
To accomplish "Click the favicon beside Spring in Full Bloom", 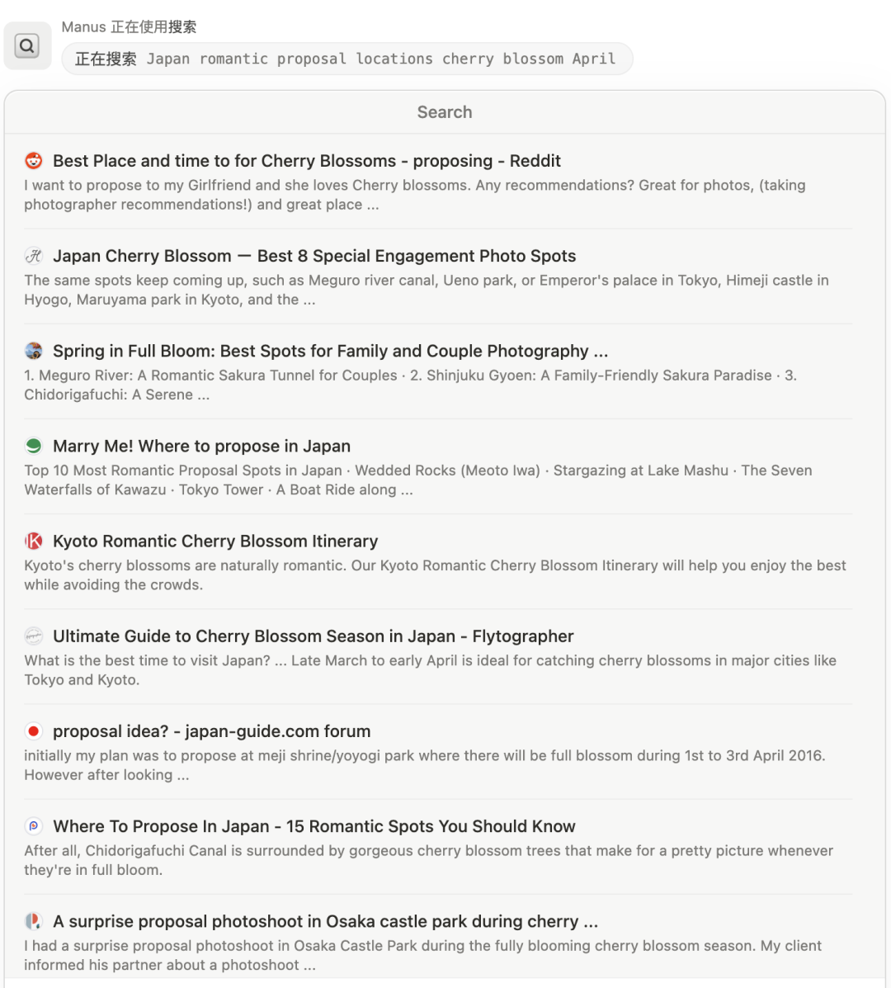I will pyautogui.click(x=33, y=351).
